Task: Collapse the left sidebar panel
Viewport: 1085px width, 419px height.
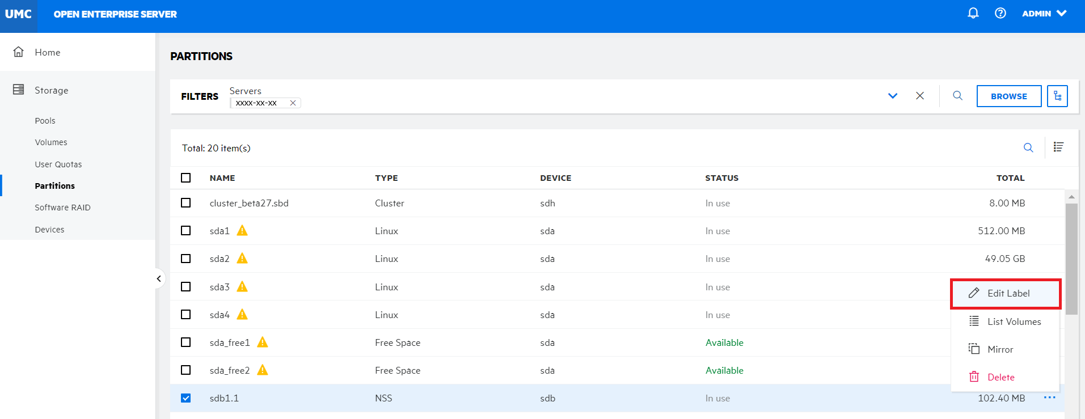Action: click(159, 278)
